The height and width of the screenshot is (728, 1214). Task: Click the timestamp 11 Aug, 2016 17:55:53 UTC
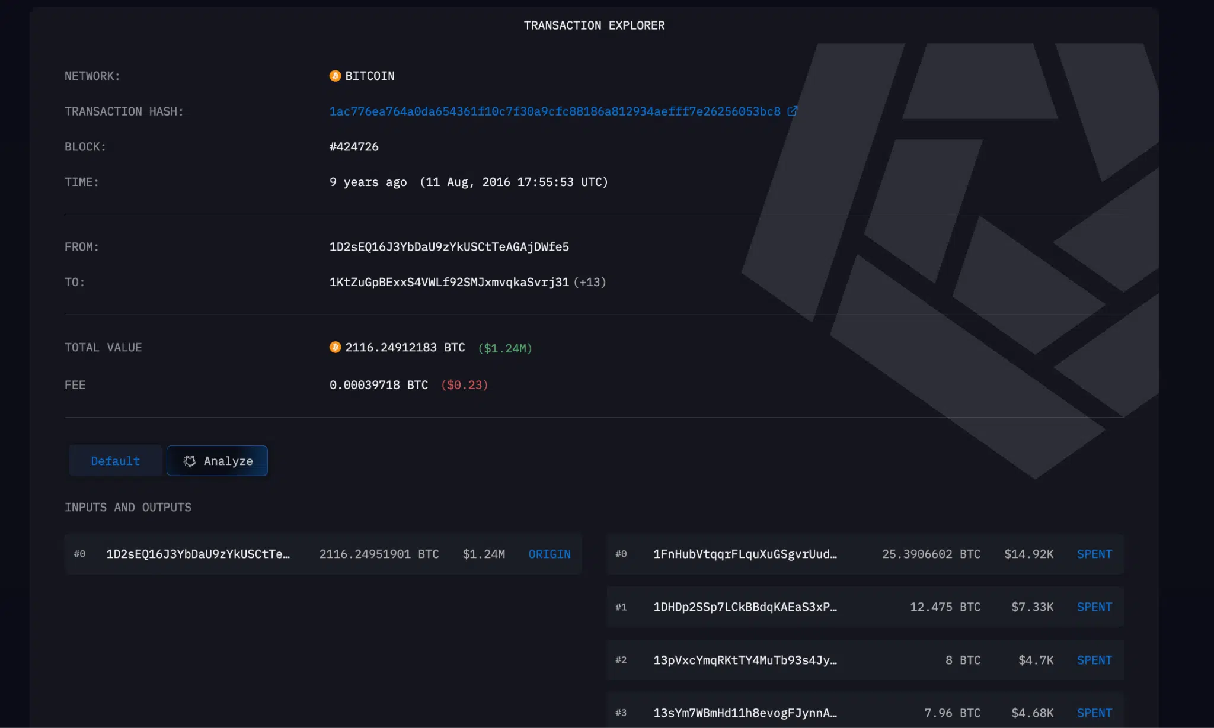pos(514,182)
